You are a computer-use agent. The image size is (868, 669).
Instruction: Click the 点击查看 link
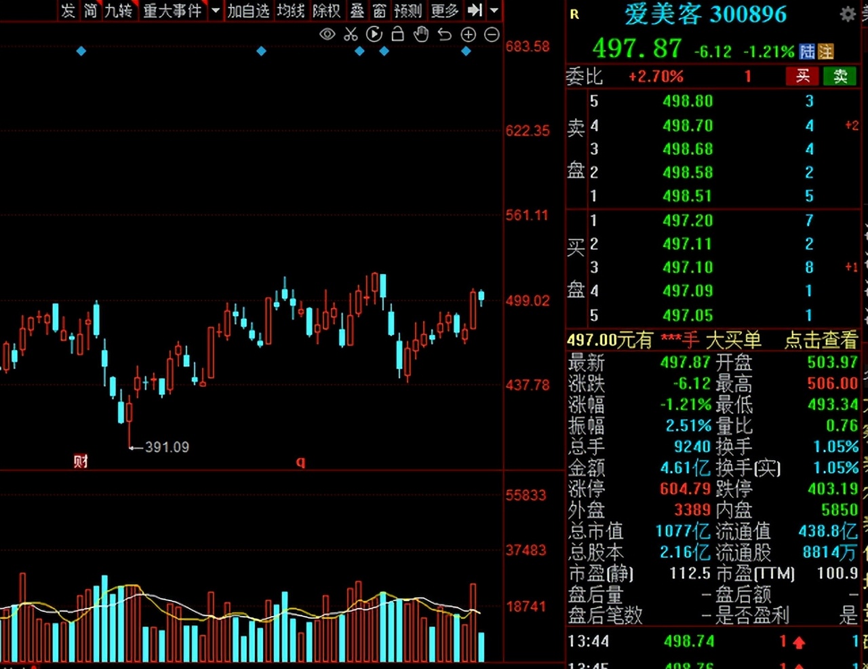tap(821, 340)
